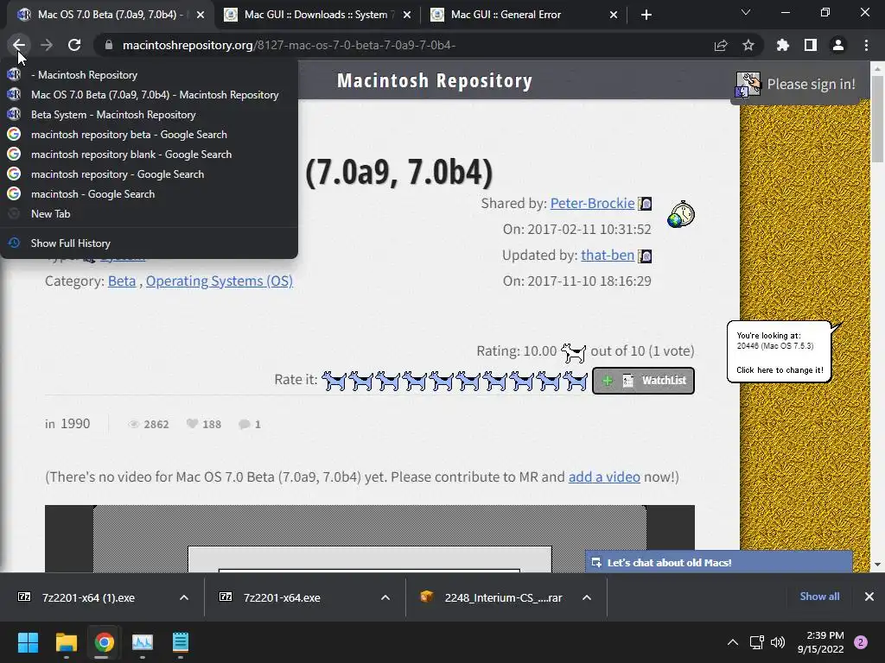Open notification center badge
The height and width of the screenshot is (663, 885).
click(x=861, y=642)
